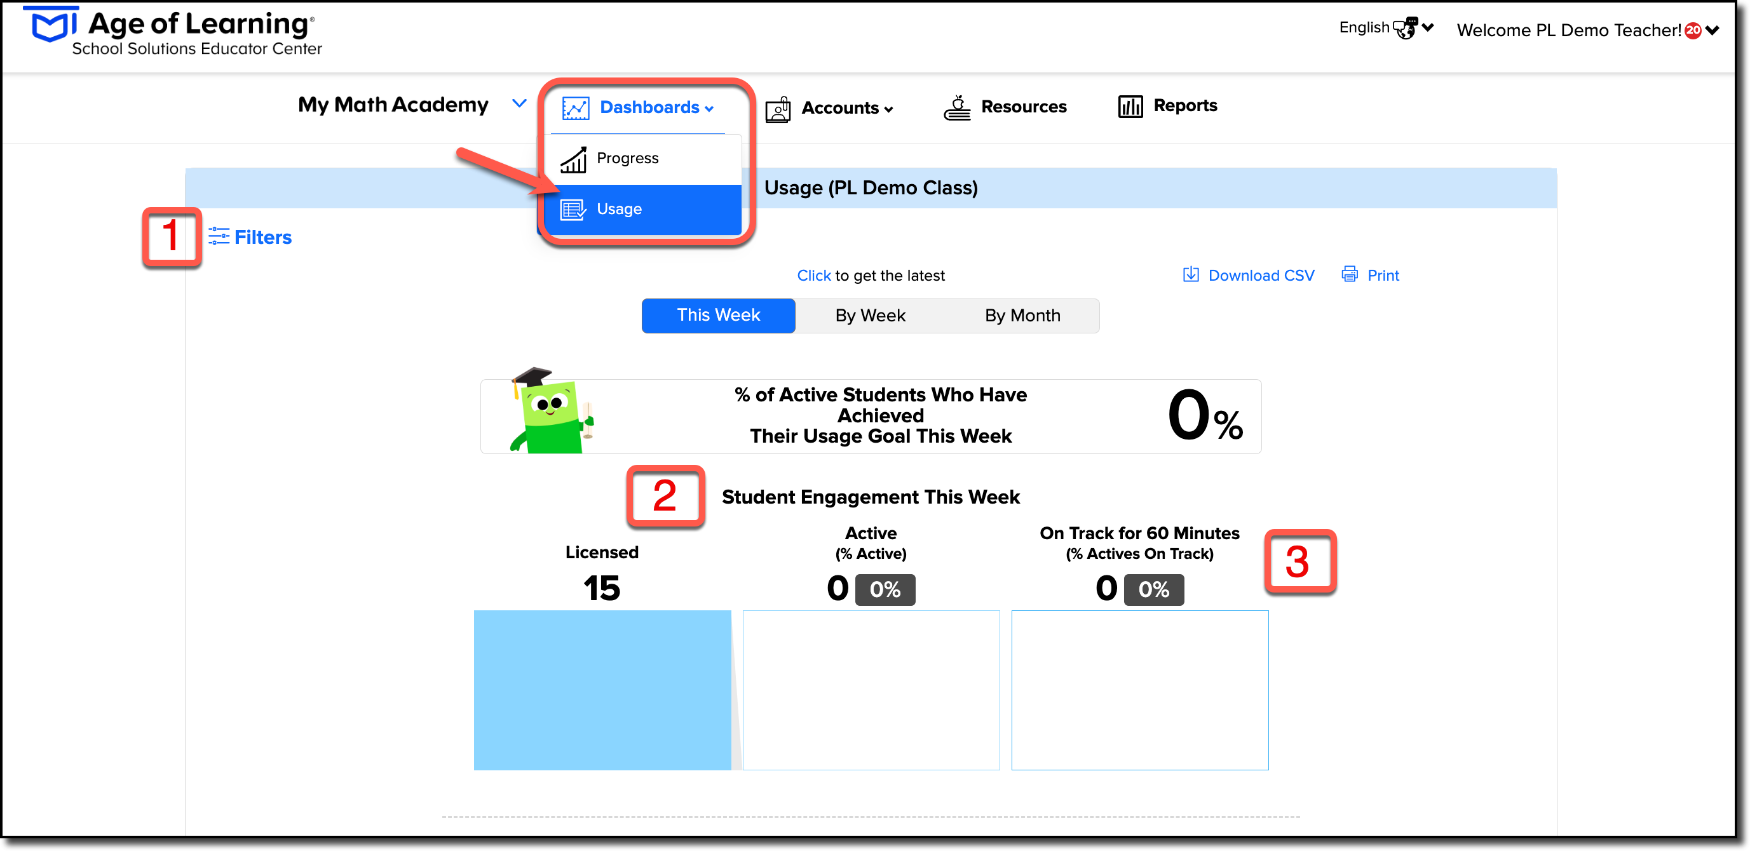Screen dimensions: 1750x851
Task: Open the Reports page
Action: 1168,106
